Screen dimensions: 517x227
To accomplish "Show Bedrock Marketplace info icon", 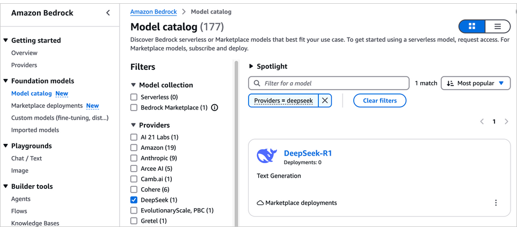I will (x=215, y=108).
